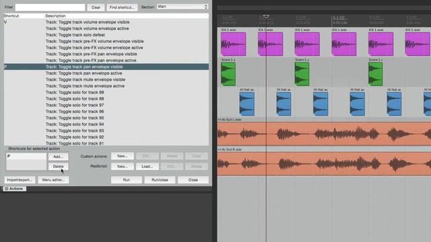Select 'Toggle track volume envelope visible' action
This screenshot has width=431, height=242.
pyautogui.click(x=106, y=22)
